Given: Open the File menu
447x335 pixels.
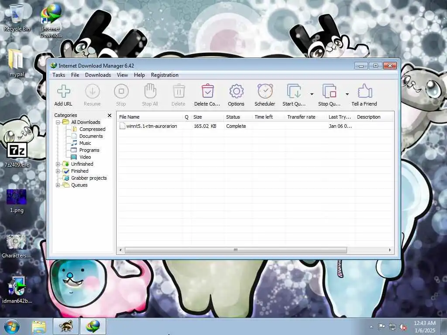Looking at the screenshot, I should [75, 75].
